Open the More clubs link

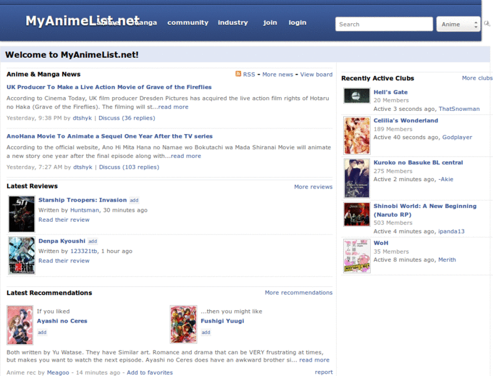click(x=477, y=78)
